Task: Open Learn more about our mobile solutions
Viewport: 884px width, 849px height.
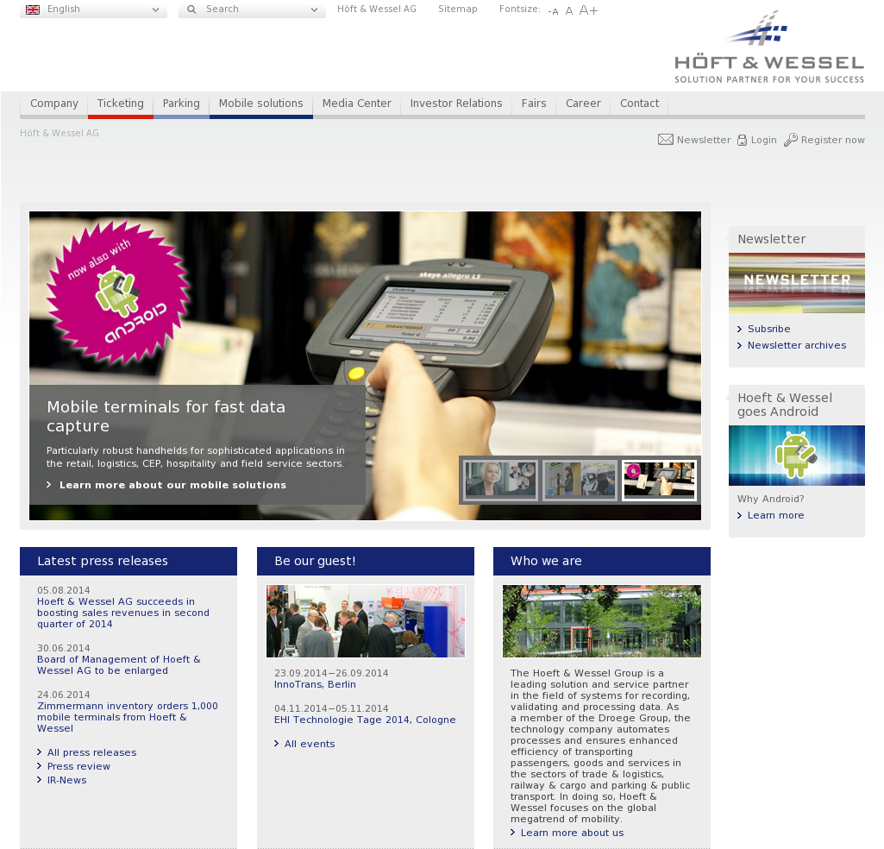Action: [172, 485]
